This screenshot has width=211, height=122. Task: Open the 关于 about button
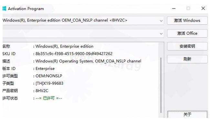coord(187,114)
